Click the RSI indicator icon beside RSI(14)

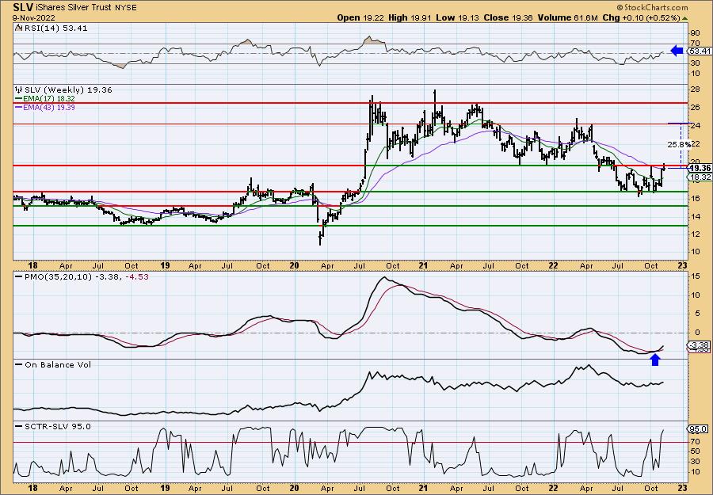(19, 28)
